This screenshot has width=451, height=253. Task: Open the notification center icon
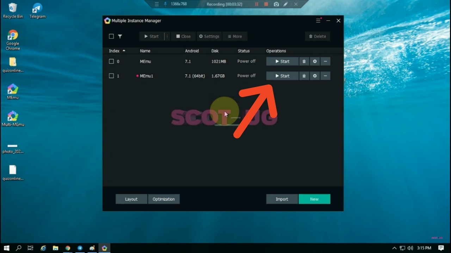point(441,248)
